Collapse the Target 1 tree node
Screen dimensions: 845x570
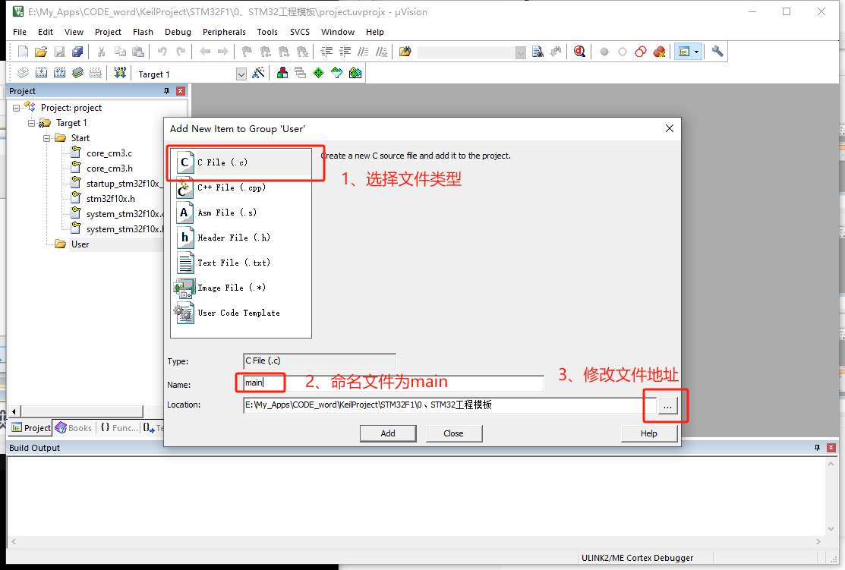click(31, 123)
